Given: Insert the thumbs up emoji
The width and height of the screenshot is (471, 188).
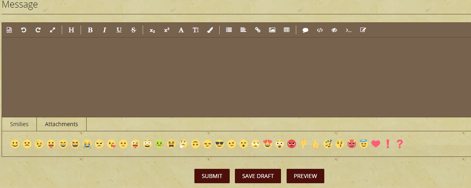Looking at the screenshot, I should tap(315, 144).
